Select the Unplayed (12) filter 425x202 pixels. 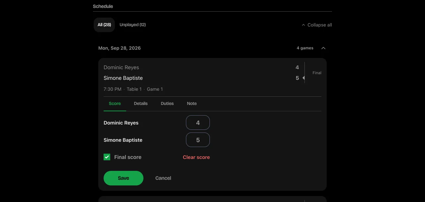[132, 25]
